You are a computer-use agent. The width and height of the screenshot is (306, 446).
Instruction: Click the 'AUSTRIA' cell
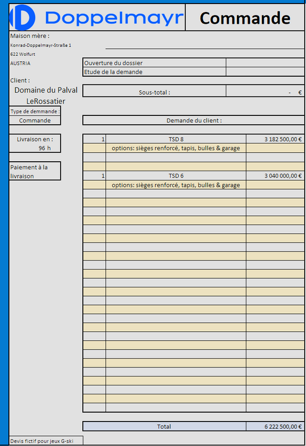point(20,63)
